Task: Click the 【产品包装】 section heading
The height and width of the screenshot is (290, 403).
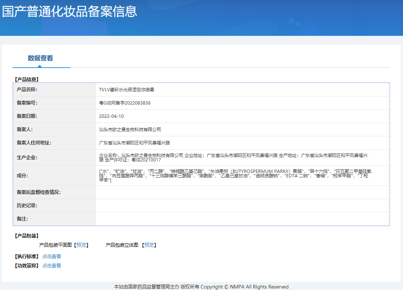Action: pos(27,236)
